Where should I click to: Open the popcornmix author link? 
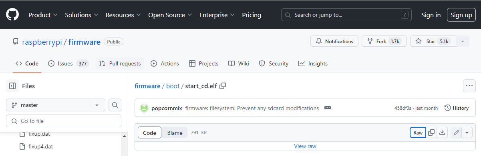tap(167, 108)
